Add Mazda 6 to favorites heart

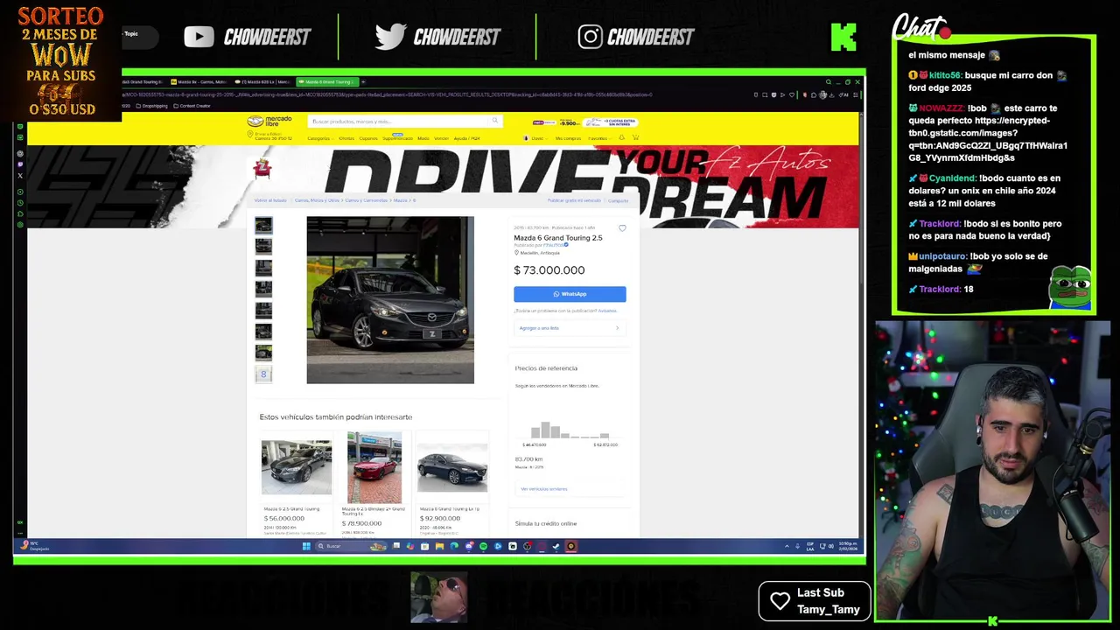[x=622, y=228]
